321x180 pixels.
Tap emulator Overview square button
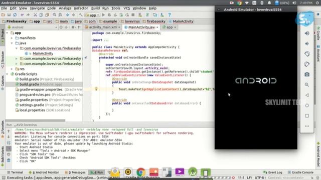(x=307, y=115)
